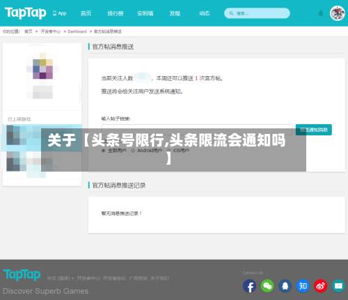Open 安利墙 in top navigation
Image resolution: width=348 pixels, height=300 pixels.
145,13
